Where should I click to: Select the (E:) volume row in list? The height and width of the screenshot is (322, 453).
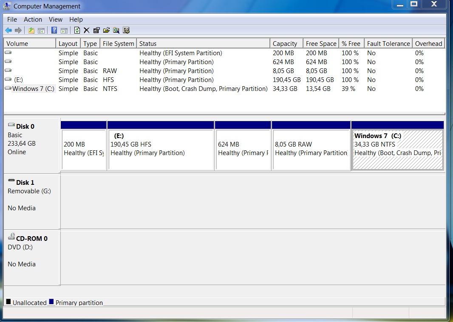224,80
